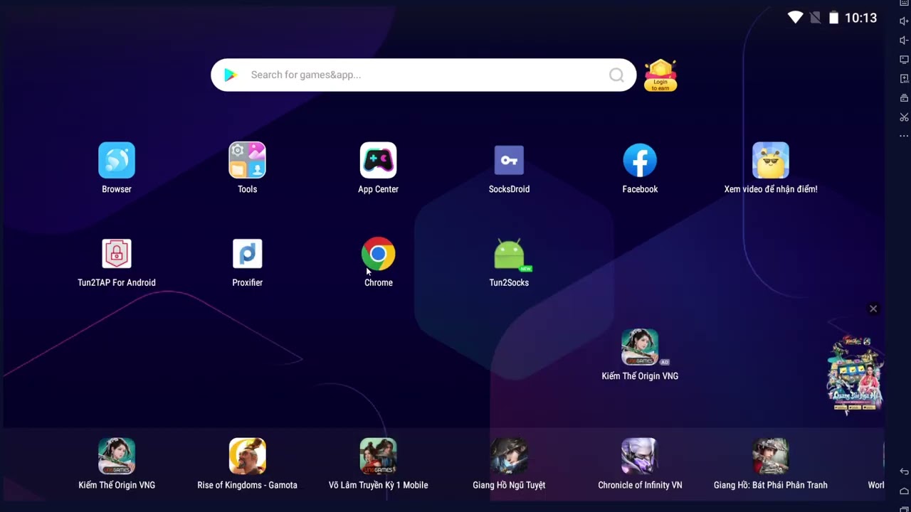Image resolution: width=911 pixels, height=512 pixels.
Task: Open the Kiếm Thế Origin VNG ad icon
Action: [640, 347]
